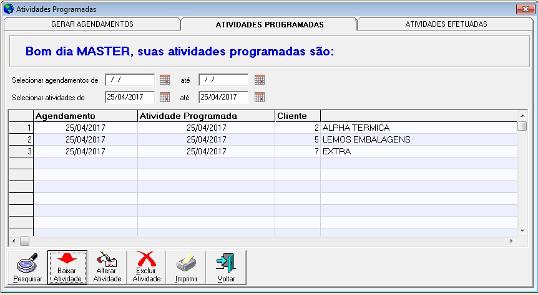The width and height of the screenshot is (538, 295).
Task: Open calendar for atividades end date
Action: click(260, 97)
